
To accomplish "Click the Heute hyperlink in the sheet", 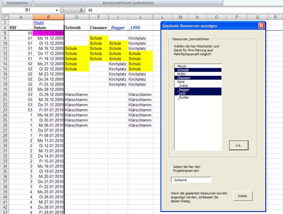I will (x=38, y=22).
